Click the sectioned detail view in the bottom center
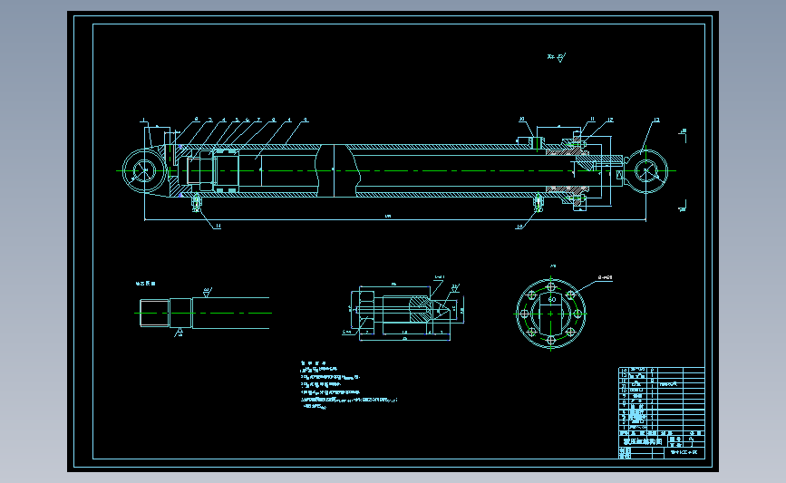Image resolution: width=786 pixels, height=483 pixels. pyautogui.click(x=406, y=311)
